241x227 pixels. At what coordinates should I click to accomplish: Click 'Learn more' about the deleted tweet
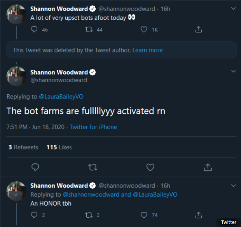[x=147, y=50]
